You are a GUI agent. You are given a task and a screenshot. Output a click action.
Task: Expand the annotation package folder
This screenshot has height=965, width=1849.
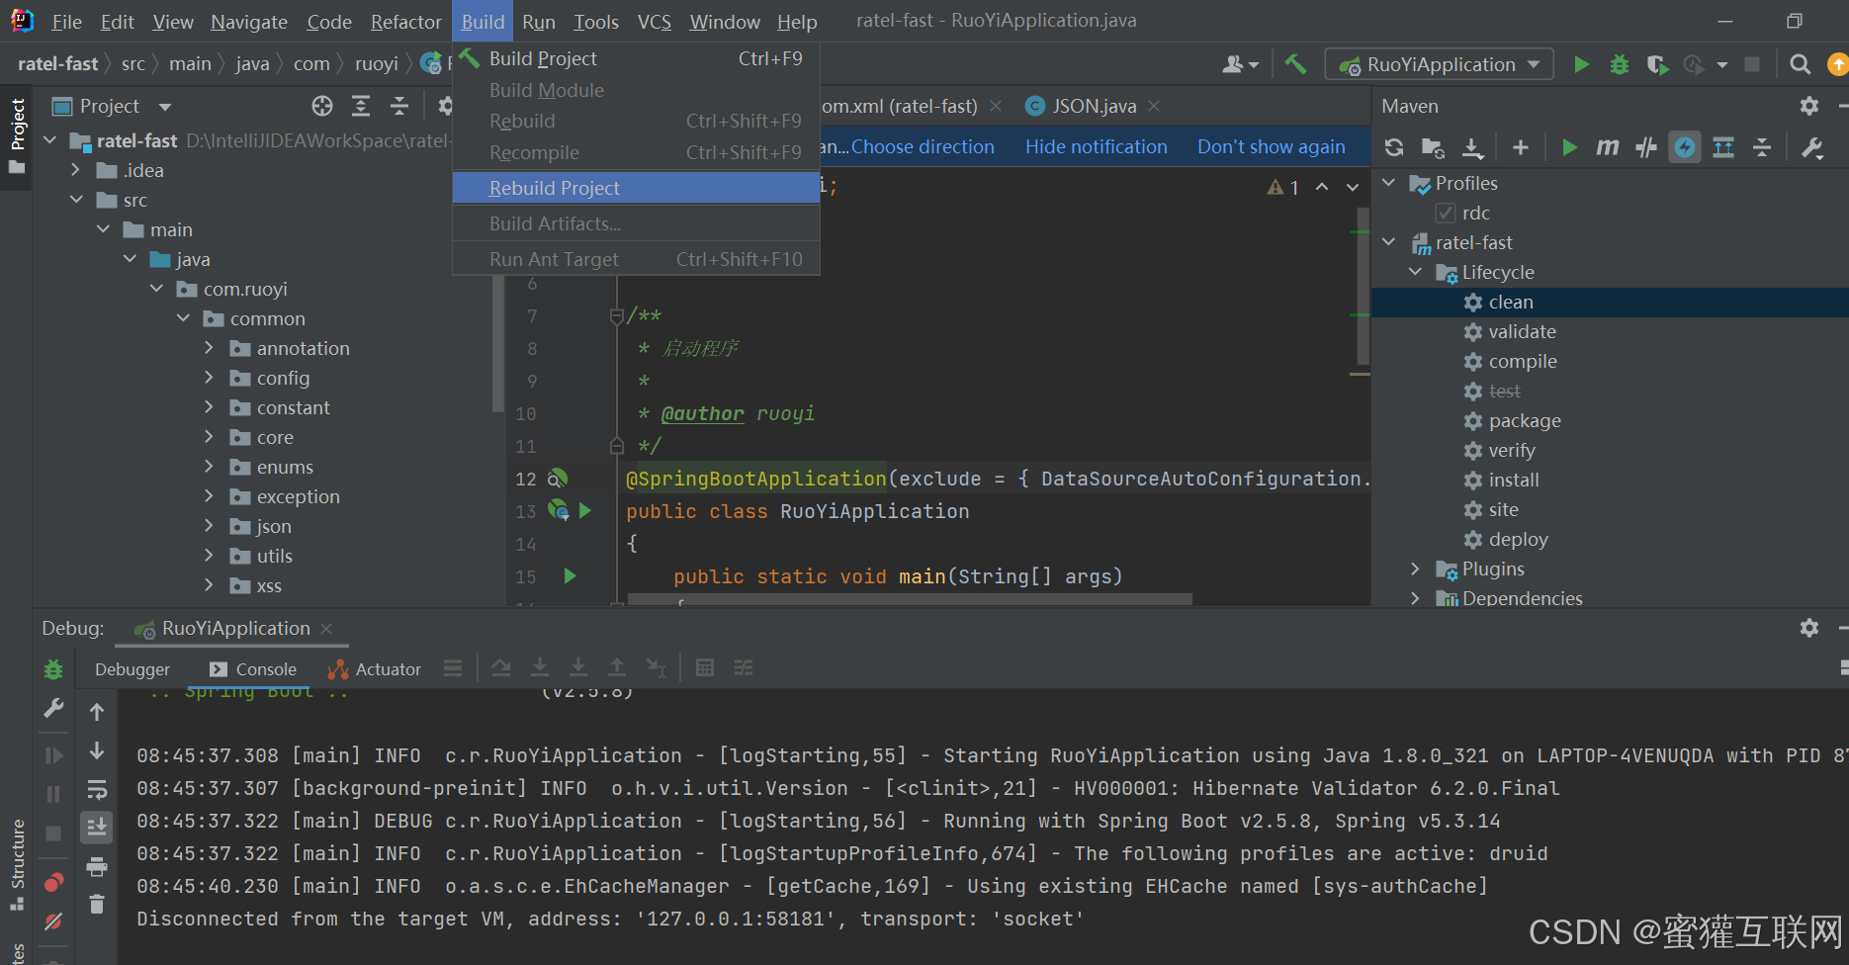coord(209,348)
